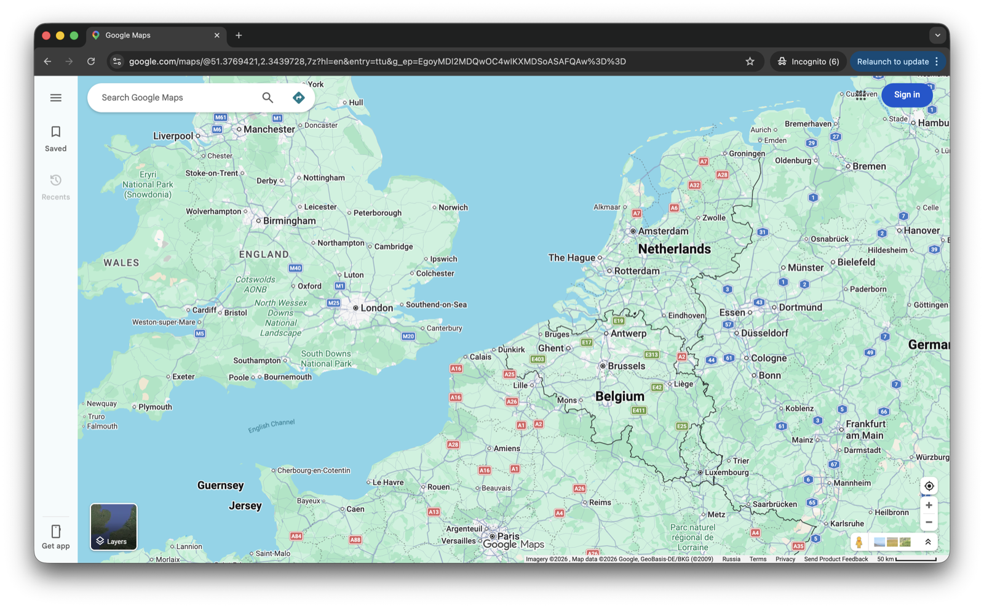
Task: Click the E19 road shield above Antwerp
Action: (619, 321)
